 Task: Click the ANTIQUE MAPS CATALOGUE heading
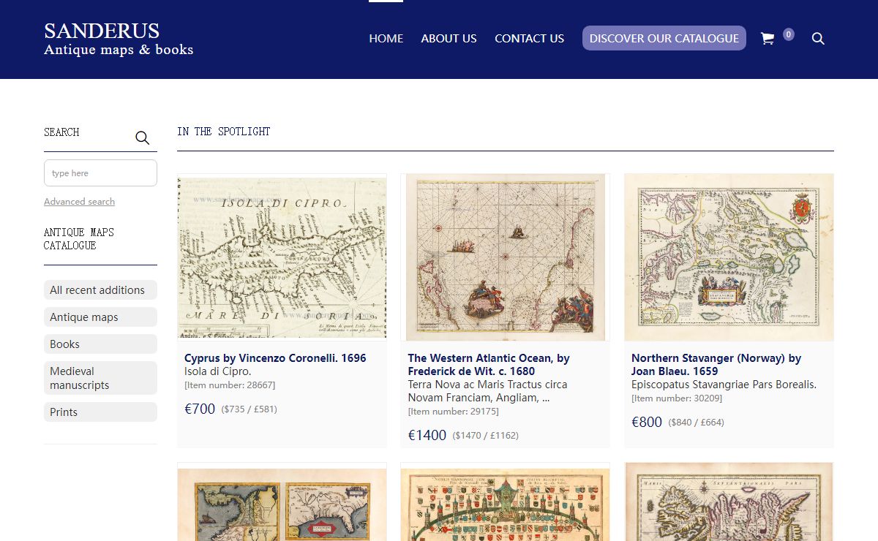pyautogui.click(x=79, y=239)
